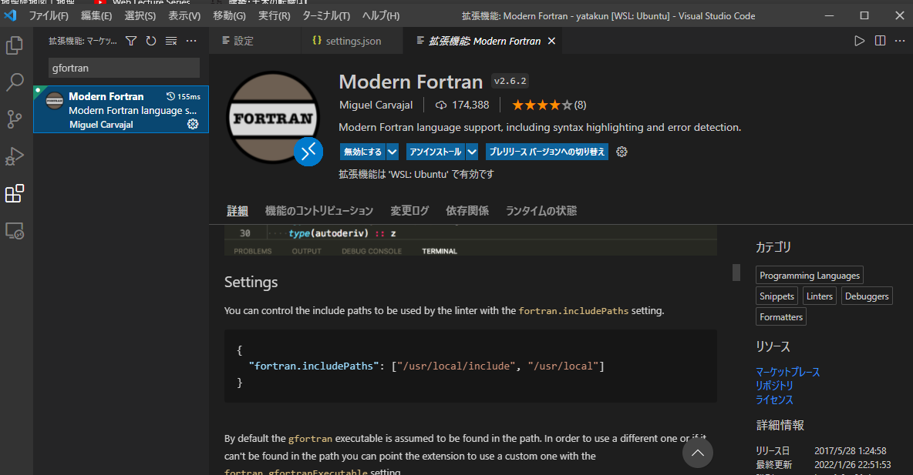Image resolution: width=913 pixels, height=475 pixels.
Task: Open the Source Control view
Action: pos(15,119)
